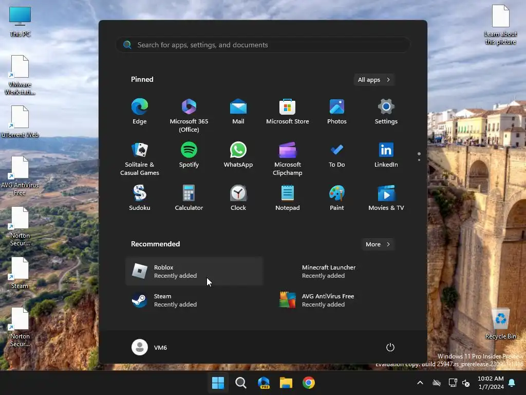Select This PC desktop icon
Viewport: 526px width, 395px height.
20,22
